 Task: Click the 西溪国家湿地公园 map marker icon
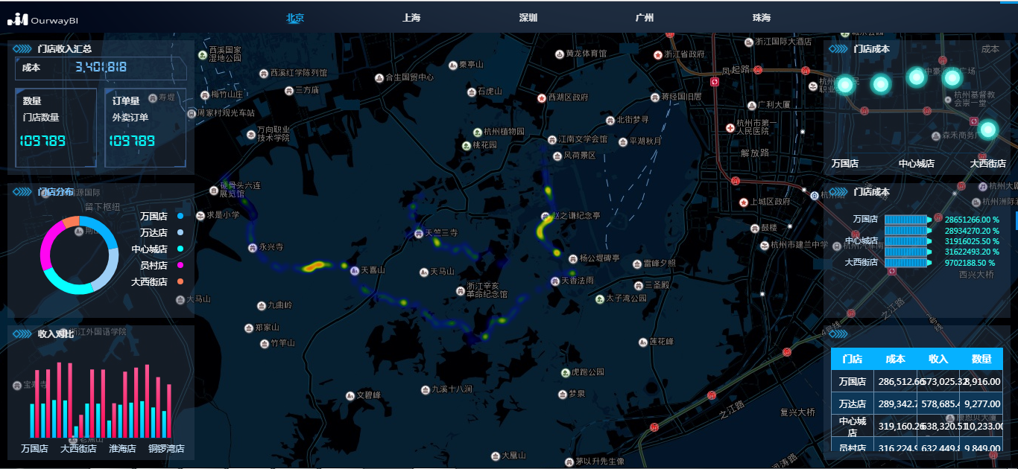pyautogui.click(x=202, y=55)
